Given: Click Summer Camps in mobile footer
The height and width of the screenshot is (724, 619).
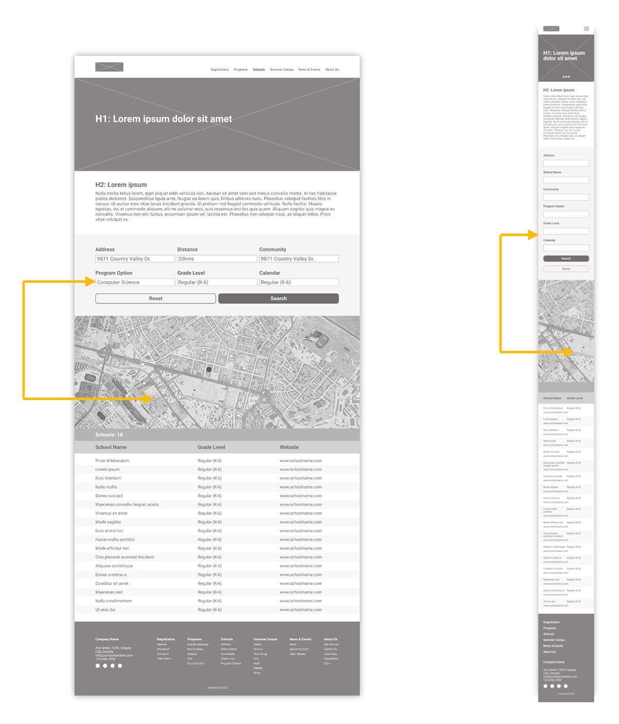Looking at the screenshot, I should pos(554,640).
